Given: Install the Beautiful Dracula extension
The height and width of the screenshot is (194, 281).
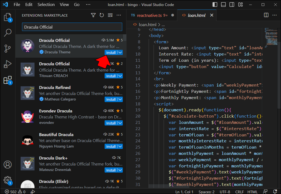Looking at the screenshot, I should coord(111,147).
